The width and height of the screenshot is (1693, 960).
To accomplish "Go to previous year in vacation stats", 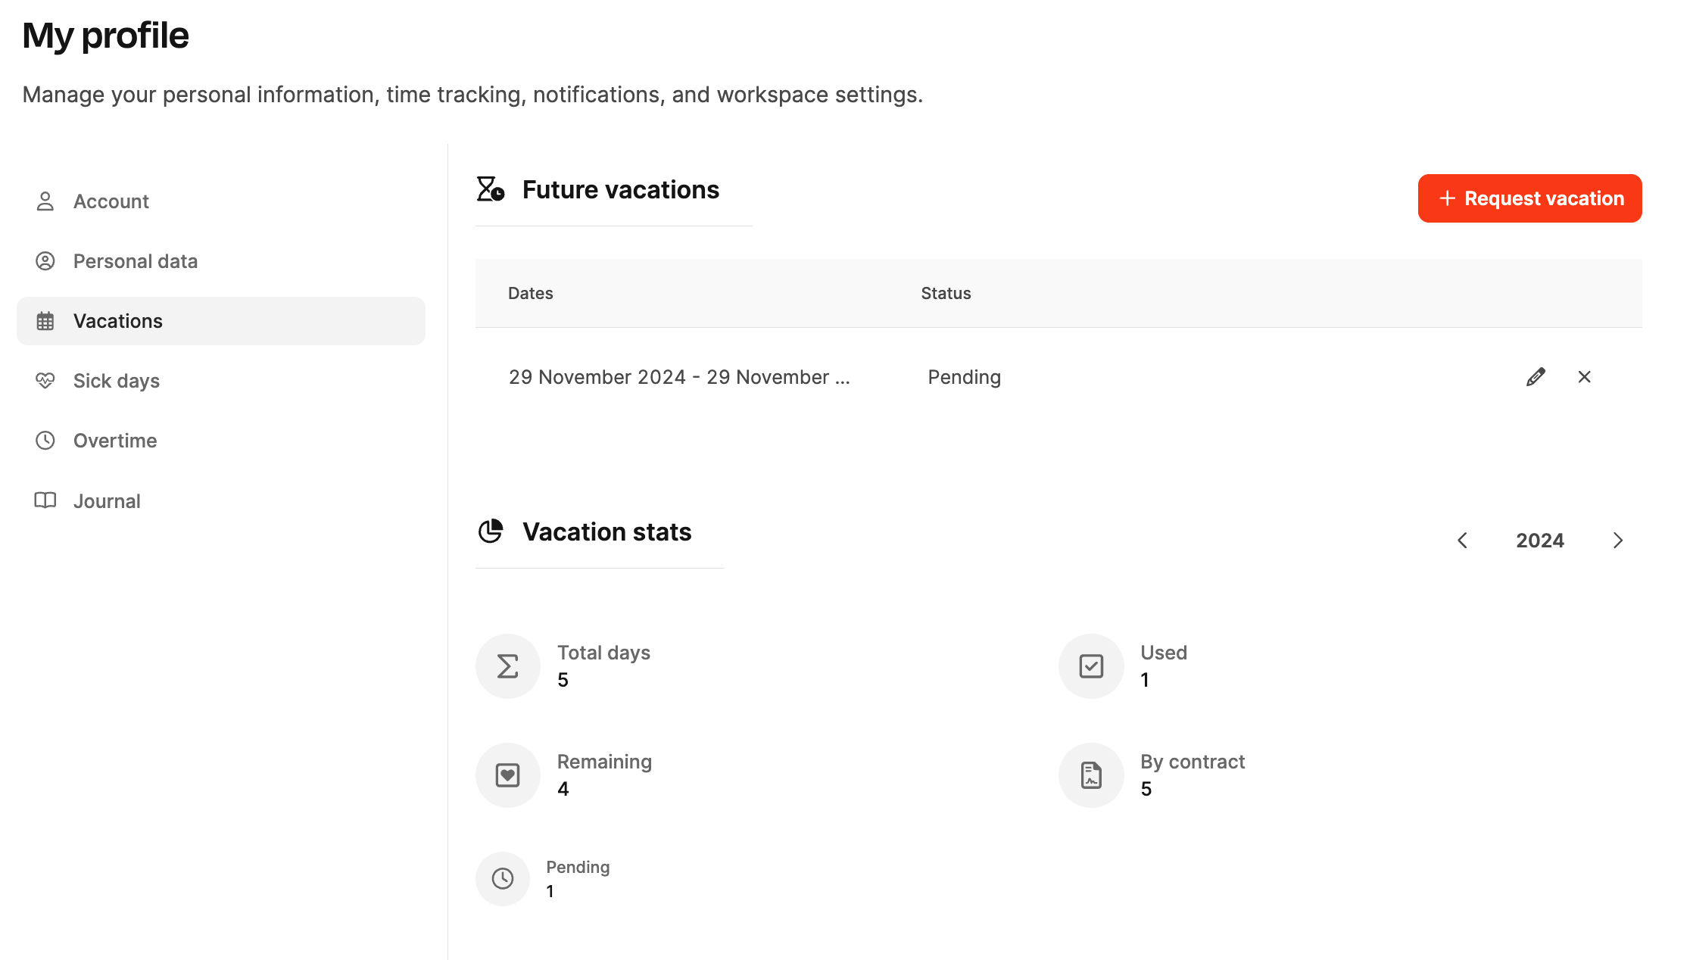I will (1463, 541).
